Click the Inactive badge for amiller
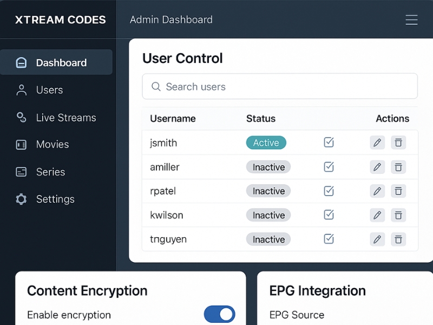This screenshot has width=433, height=325. (268, 167)
